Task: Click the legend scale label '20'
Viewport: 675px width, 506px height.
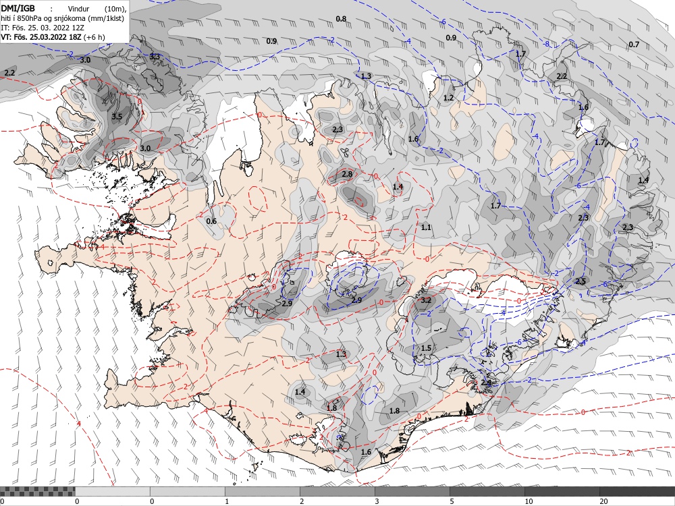Action: (603, 501)
